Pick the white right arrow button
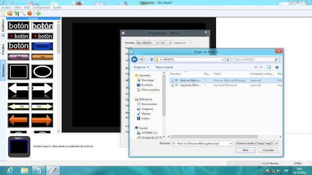 point(42,91)
